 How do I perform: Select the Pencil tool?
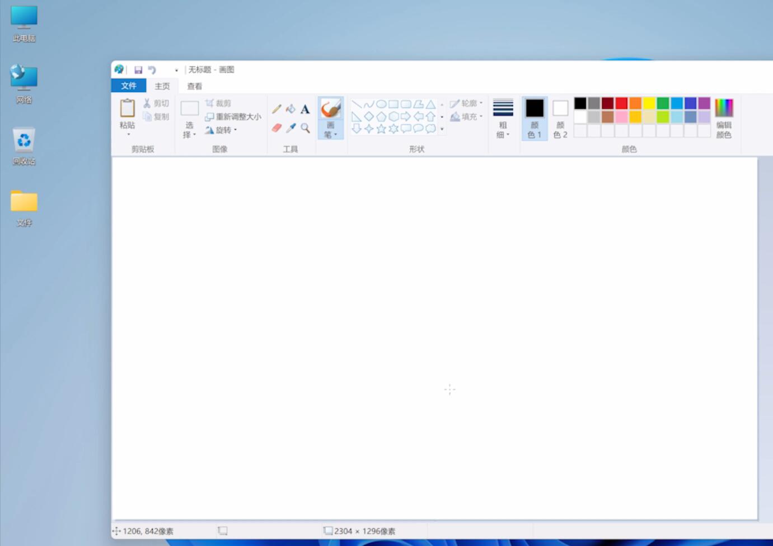point(277,109)
